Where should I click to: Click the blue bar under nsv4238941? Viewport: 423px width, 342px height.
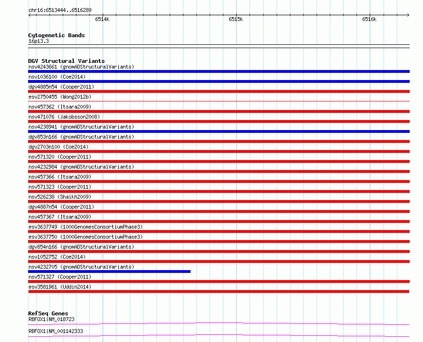219,131
